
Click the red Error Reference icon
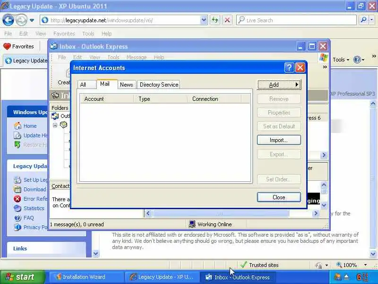[x=17, y=199]
